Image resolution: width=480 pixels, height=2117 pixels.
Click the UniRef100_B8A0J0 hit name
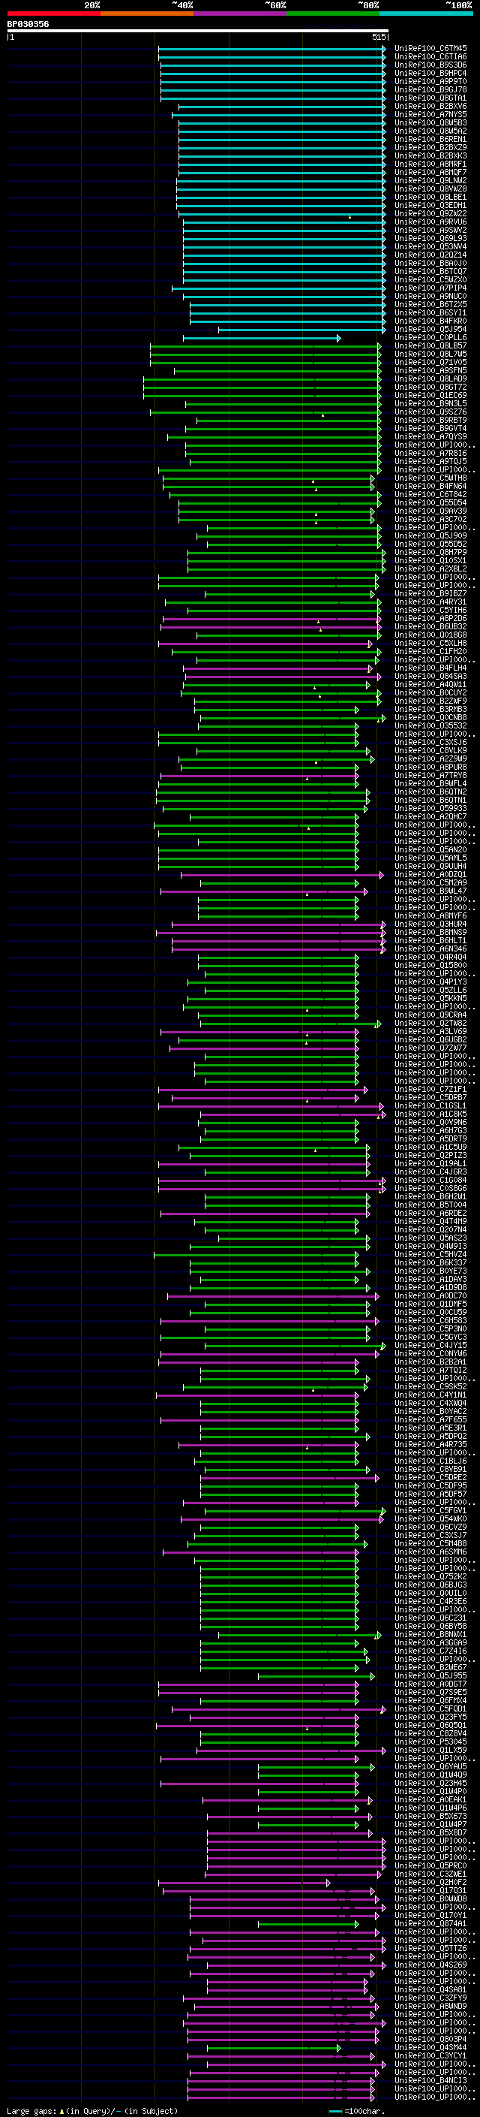click(x=430, y=263)
